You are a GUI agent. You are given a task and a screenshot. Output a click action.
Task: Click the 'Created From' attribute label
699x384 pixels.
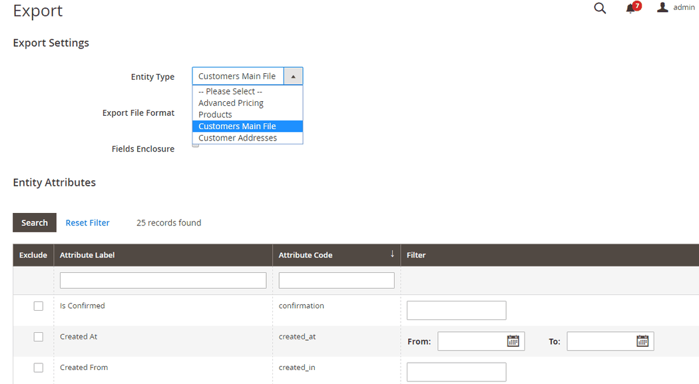[84, 367]
